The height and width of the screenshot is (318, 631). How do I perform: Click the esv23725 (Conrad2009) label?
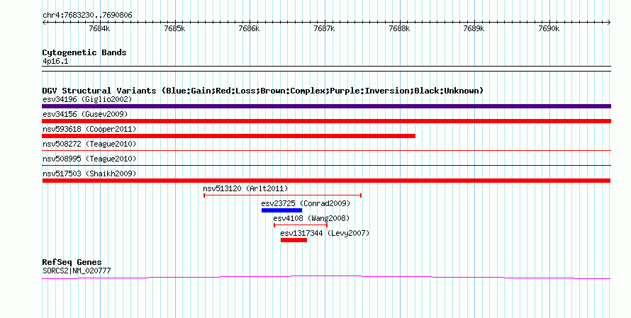(x=306, y=203)
